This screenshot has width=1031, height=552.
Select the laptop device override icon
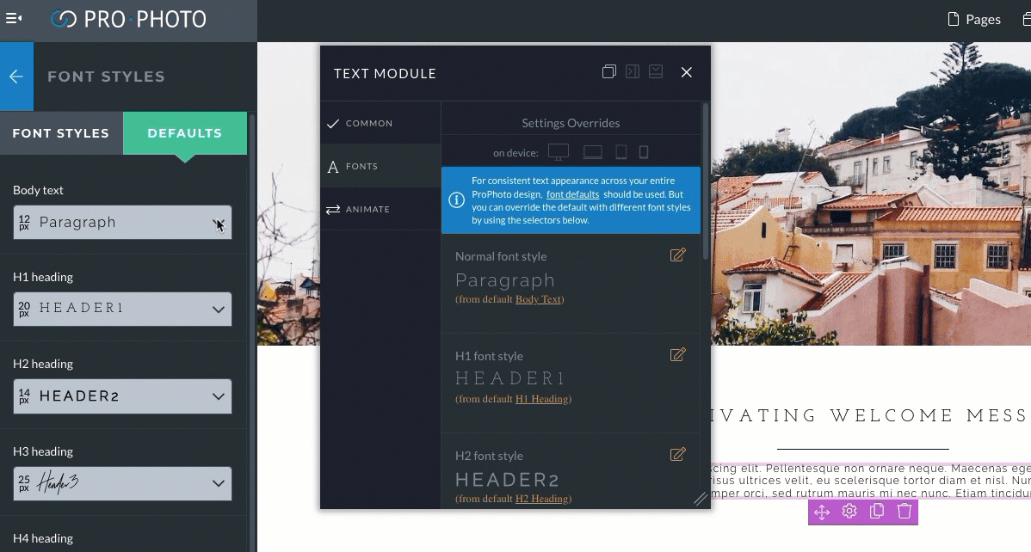pos(592,152)
